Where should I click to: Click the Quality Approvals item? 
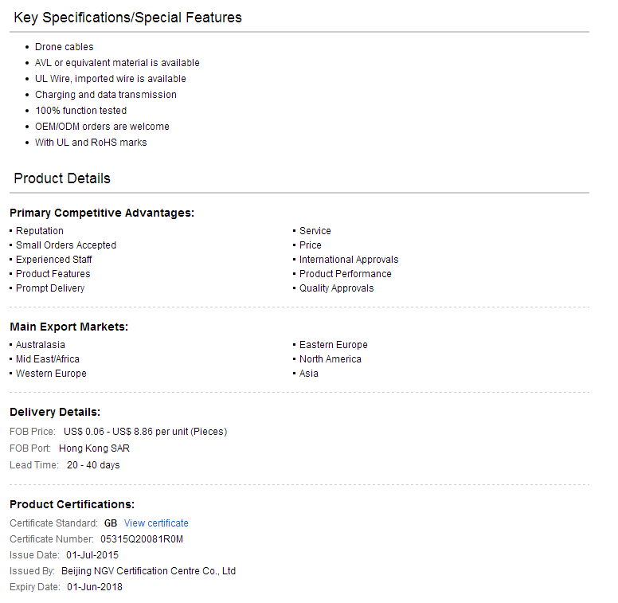click(x=336, y=288)
